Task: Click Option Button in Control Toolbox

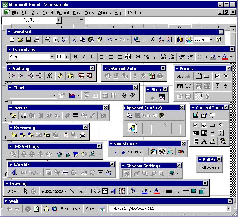Action: click(x=221, y=125)
